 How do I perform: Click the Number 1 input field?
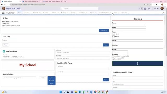point(83,69)
